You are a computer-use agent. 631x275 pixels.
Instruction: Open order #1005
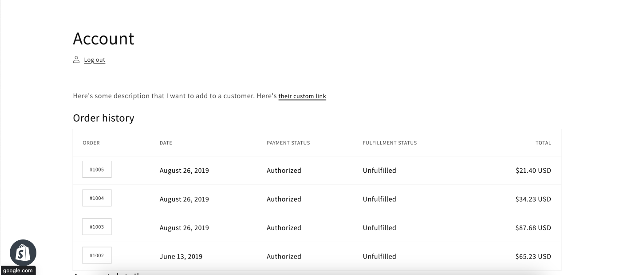tap(97, 169)
